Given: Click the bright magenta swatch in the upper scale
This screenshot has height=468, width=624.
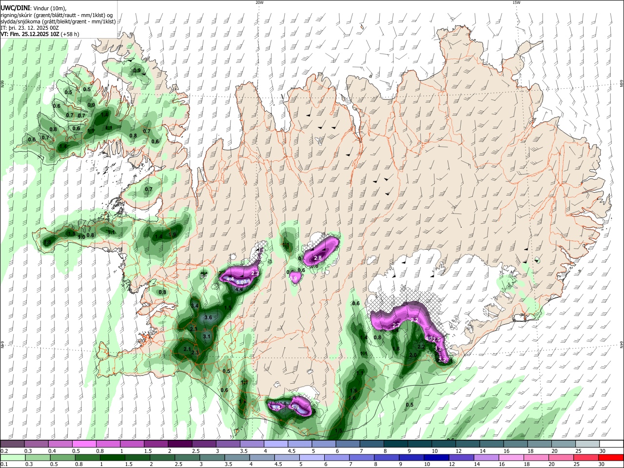Looking at the screenshot, I should tap(84, 444).
